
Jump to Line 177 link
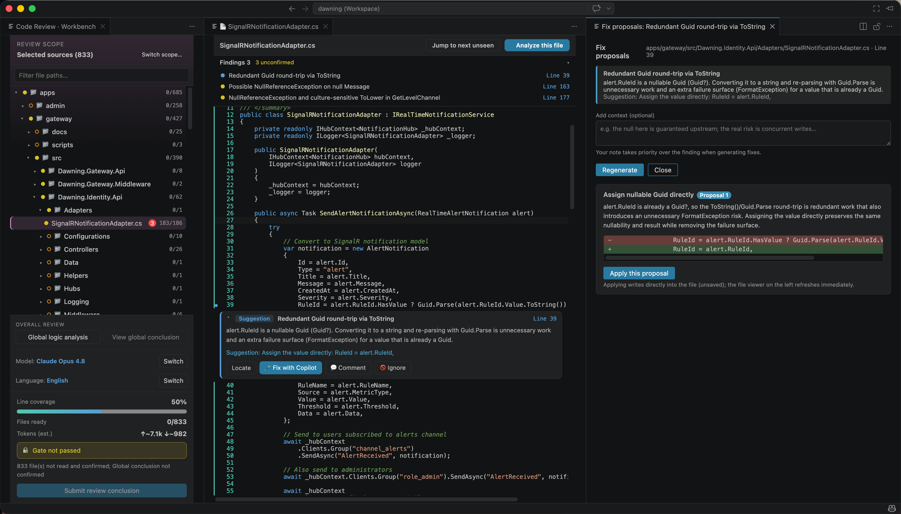(x=556, y=97)
